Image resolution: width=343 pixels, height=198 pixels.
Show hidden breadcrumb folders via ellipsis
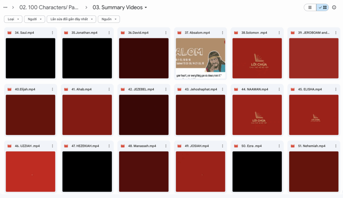5,7
